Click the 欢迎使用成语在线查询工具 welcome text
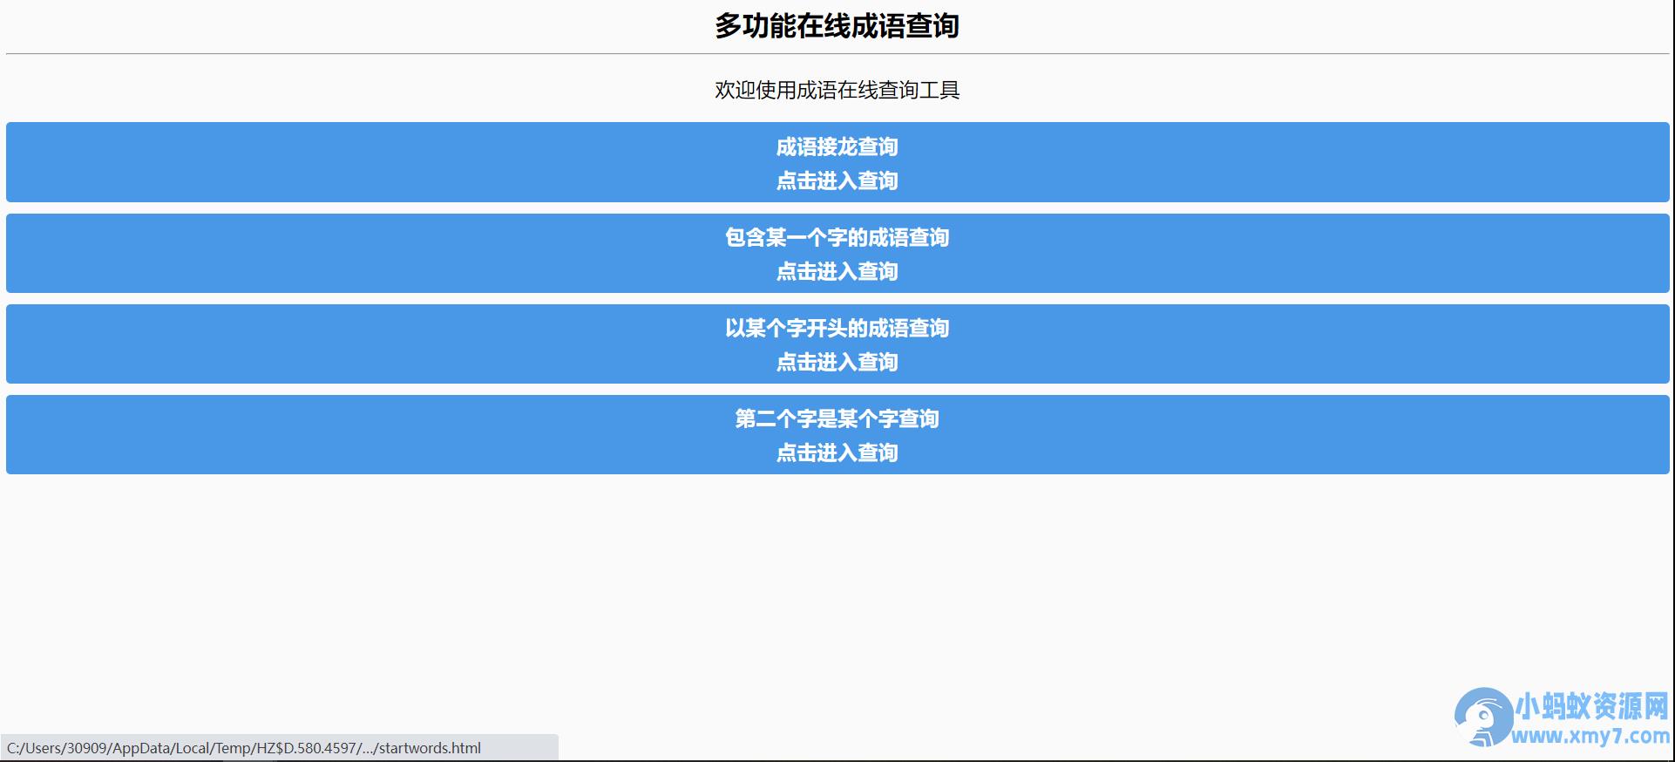 pyautogui.click(x=837, y=90)
